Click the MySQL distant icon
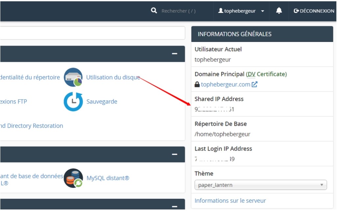This screenshot has width=337, height=213. pos(73,178)
